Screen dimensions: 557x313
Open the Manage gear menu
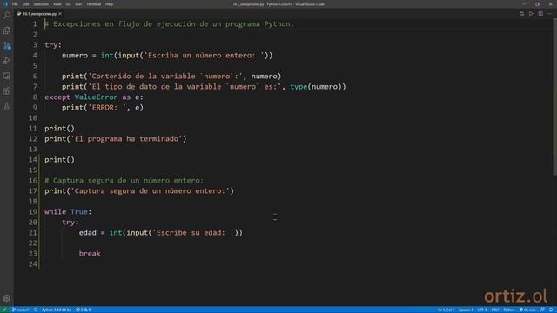point(7,298)
